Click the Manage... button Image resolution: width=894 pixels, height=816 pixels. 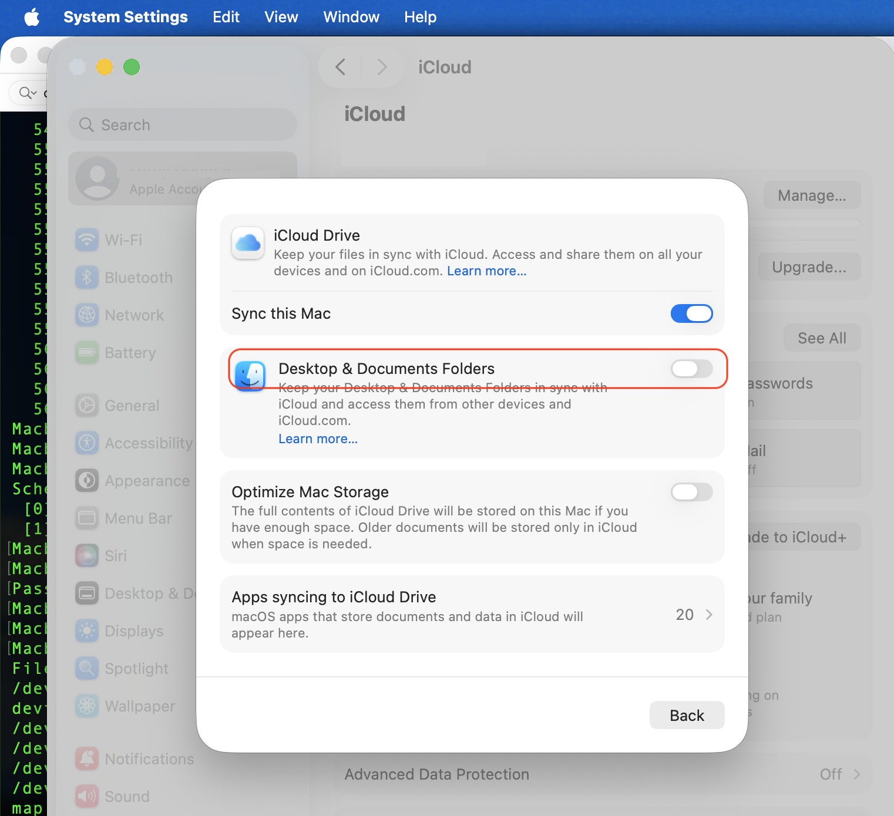812,195
